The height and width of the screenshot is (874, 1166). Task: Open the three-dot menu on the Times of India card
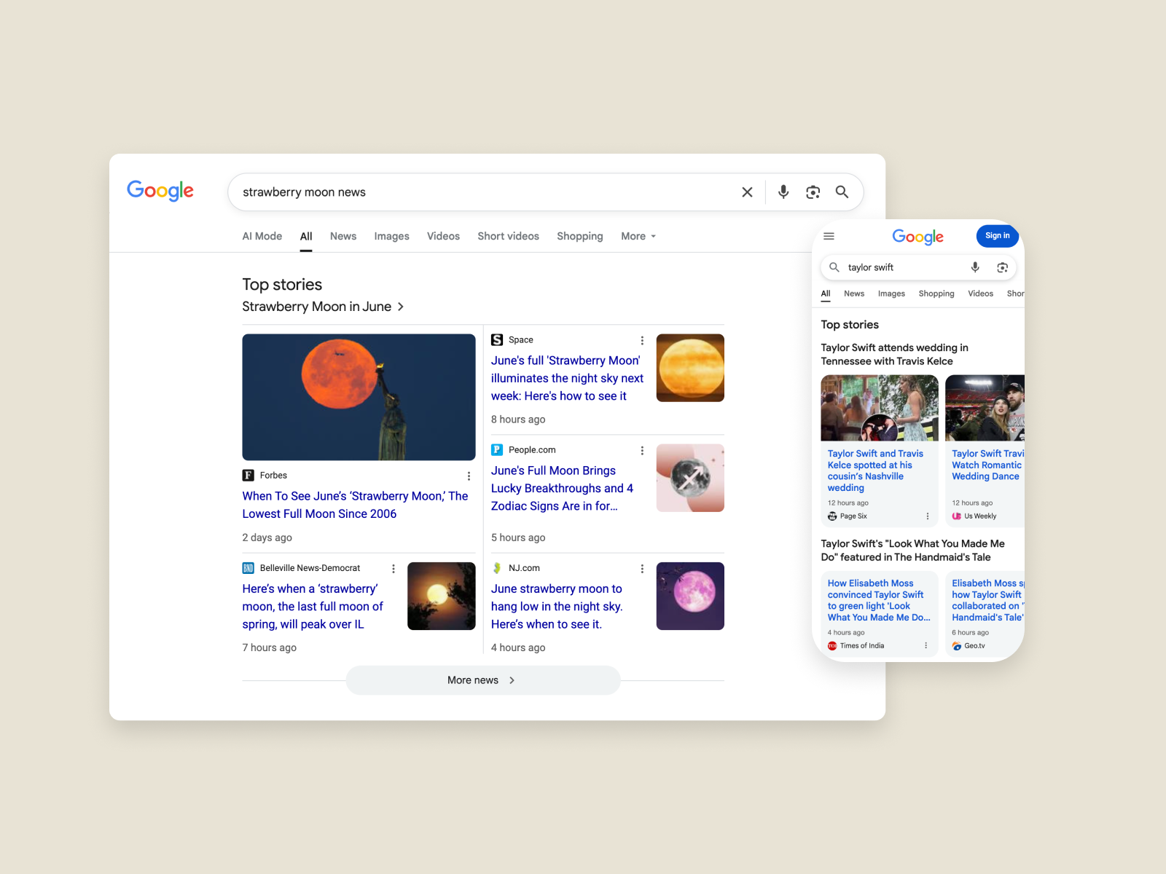(x=926, y=646)
